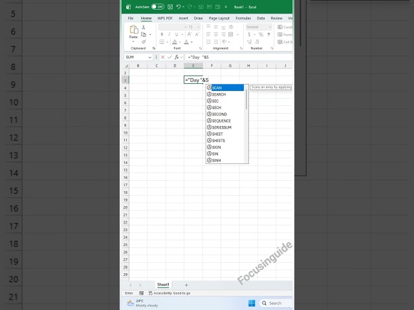414x310 pixels.
Task: Click the Comma Style icon
Action: tap(268, 34)
